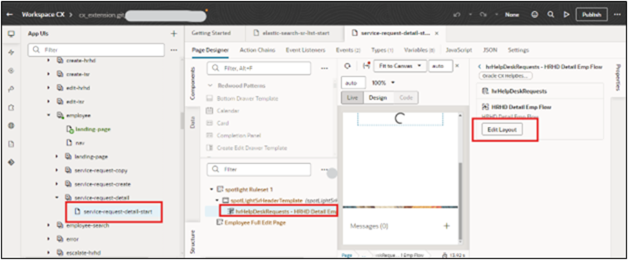628x260 pixels.
Task: Expand the create-lsr folder
Action: [48, 74]
